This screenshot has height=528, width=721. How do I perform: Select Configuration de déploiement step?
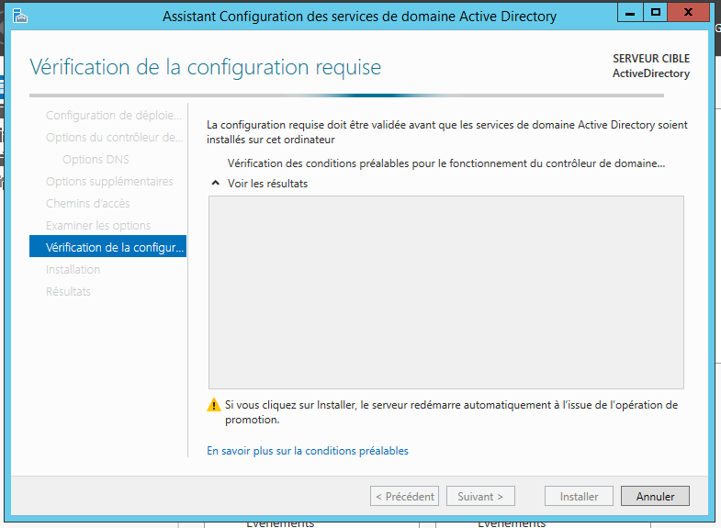pos(114,116)
